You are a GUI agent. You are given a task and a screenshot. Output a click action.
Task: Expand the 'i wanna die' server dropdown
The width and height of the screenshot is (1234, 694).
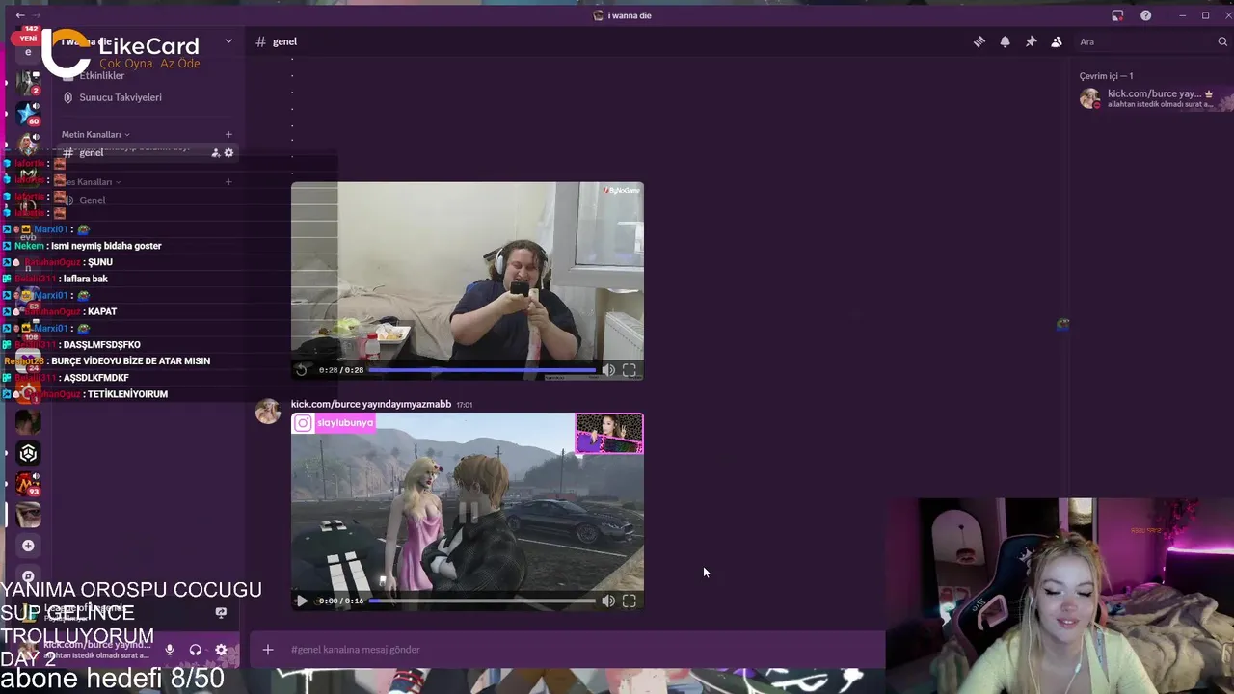click(228, 41)
